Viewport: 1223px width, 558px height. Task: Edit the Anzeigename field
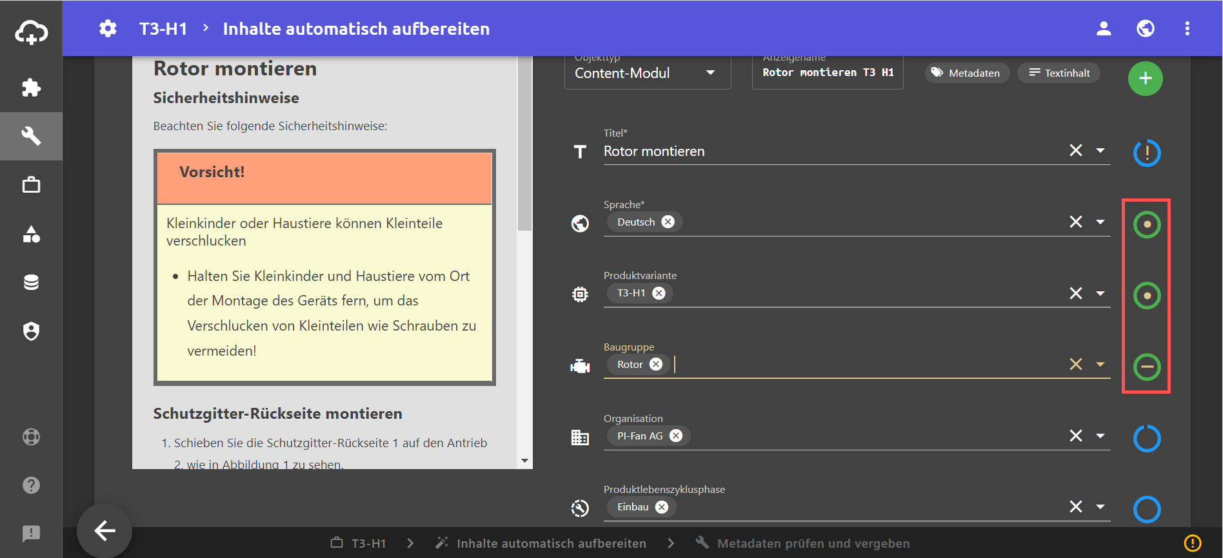point(828,73)
